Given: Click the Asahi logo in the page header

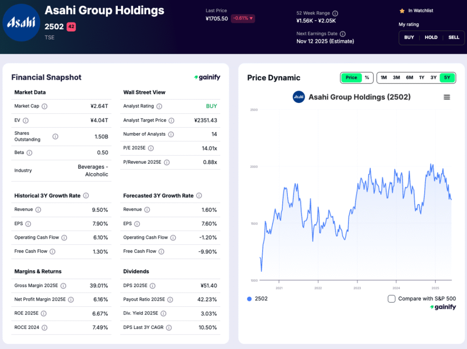Looking at the screenshot, I should (x=21, y=22).
